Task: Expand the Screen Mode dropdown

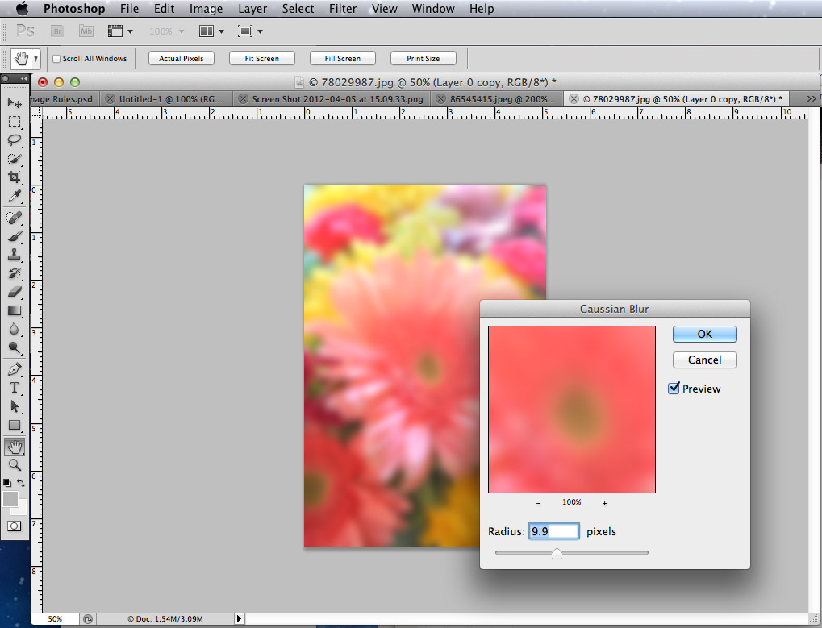Action: 250,31
